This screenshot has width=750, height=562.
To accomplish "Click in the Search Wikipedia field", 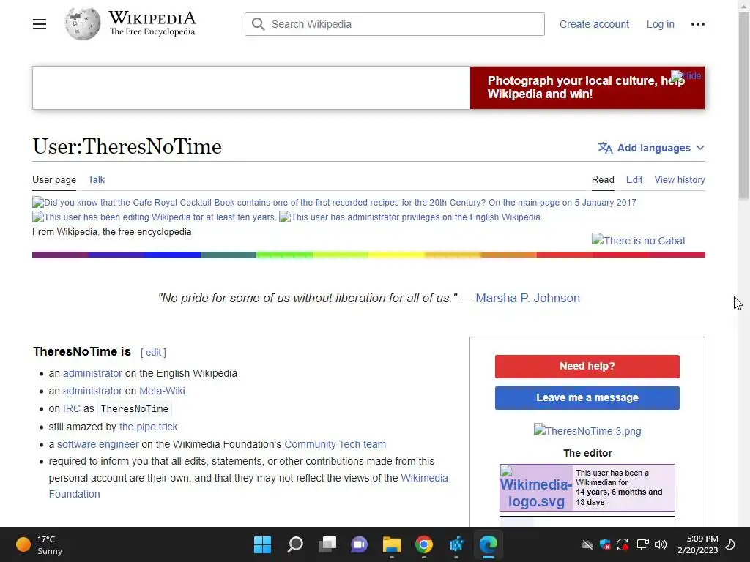I will click(x=395, y=24).
